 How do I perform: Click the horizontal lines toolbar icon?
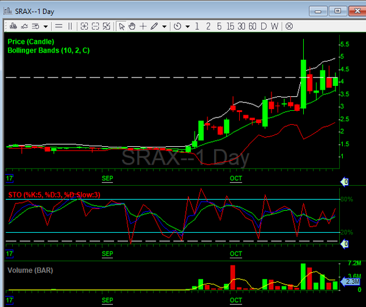click(59, 26)
